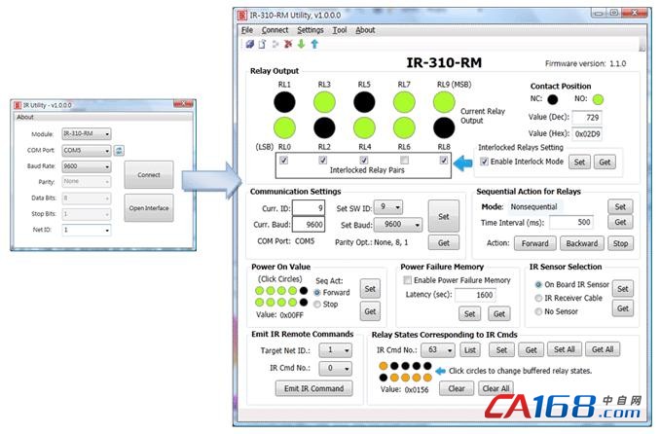Viewport: 660px width, 434px height.
Task: Click the Clear All button
Action: pos(495,388)
